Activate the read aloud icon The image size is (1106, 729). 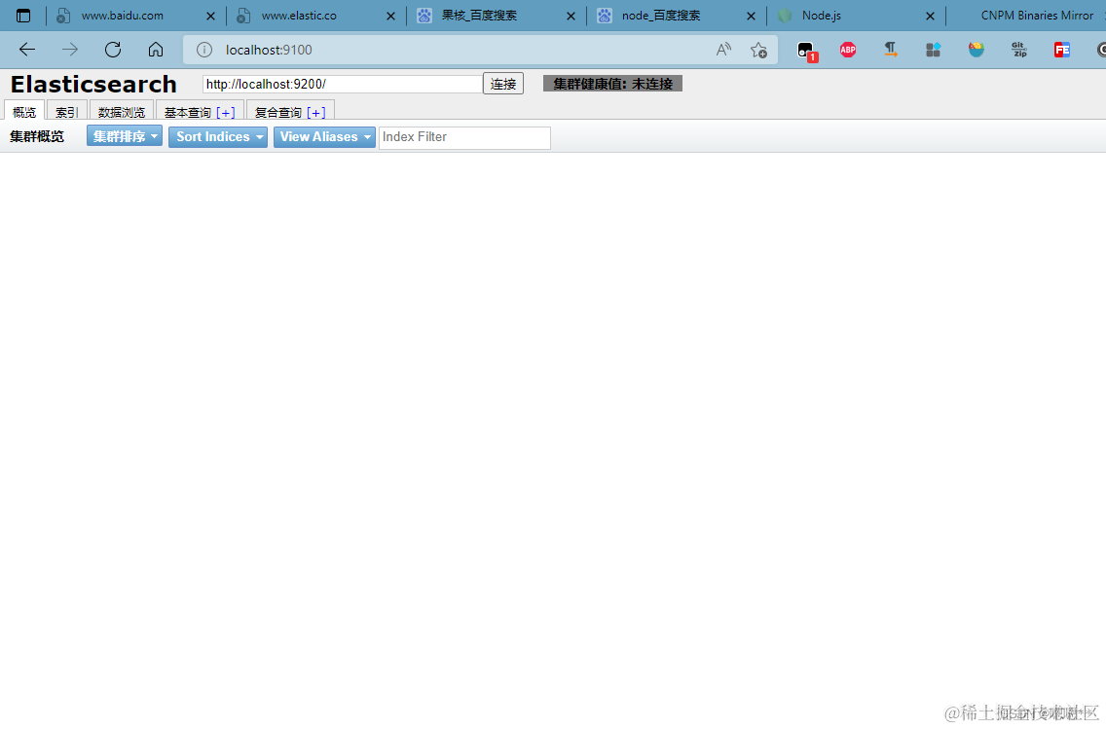pos(723,50)
